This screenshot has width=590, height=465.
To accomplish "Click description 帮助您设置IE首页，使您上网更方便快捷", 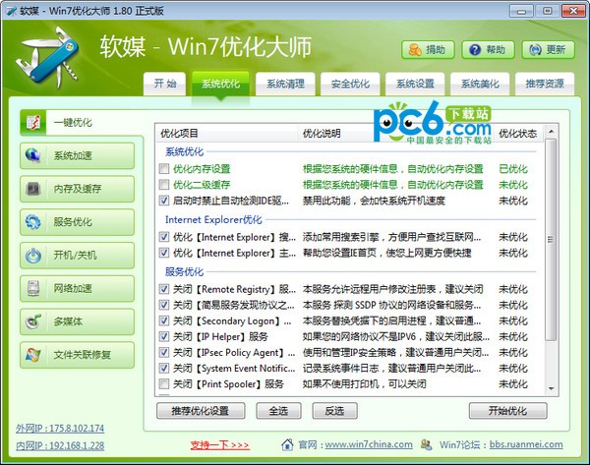I will pos(386,253).
